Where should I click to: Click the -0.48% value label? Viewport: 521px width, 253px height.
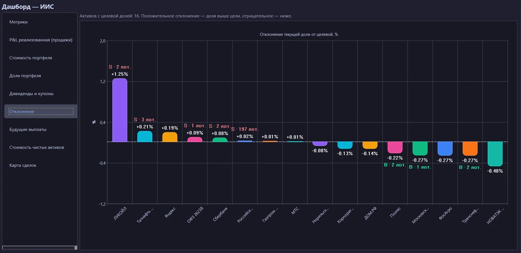tap(495, 171)
